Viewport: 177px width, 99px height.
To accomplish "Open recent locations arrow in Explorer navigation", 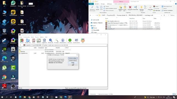I will pyautogui.click(x=95, y=15).
